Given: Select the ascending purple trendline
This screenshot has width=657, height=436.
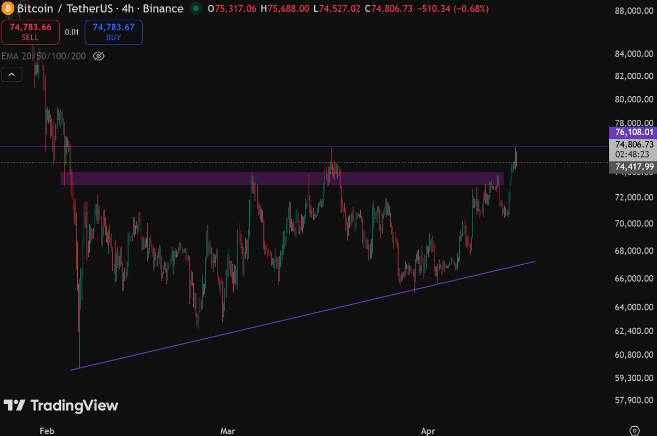Looking at the screenshot, I should coord(303,316).
